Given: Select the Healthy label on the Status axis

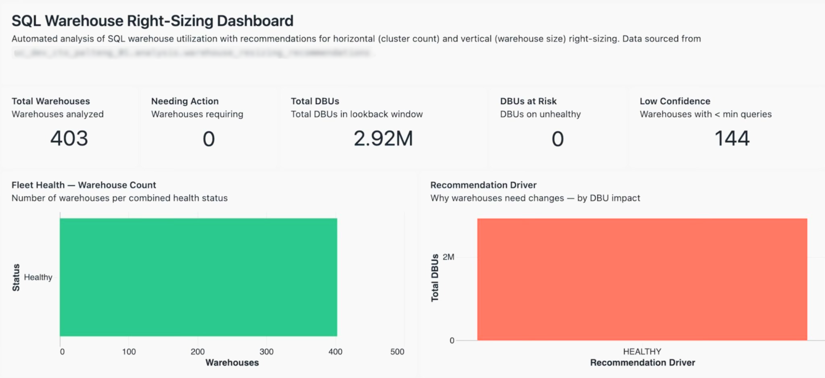Looking at the screenshot, I should click(x=38, y=277).
